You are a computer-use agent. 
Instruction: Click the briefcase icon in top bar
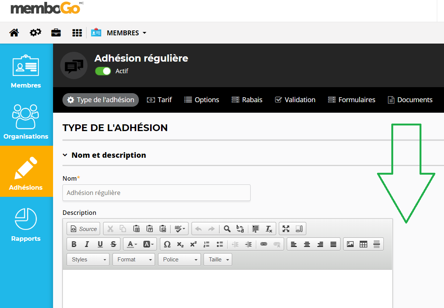click(x=56, y=33)
